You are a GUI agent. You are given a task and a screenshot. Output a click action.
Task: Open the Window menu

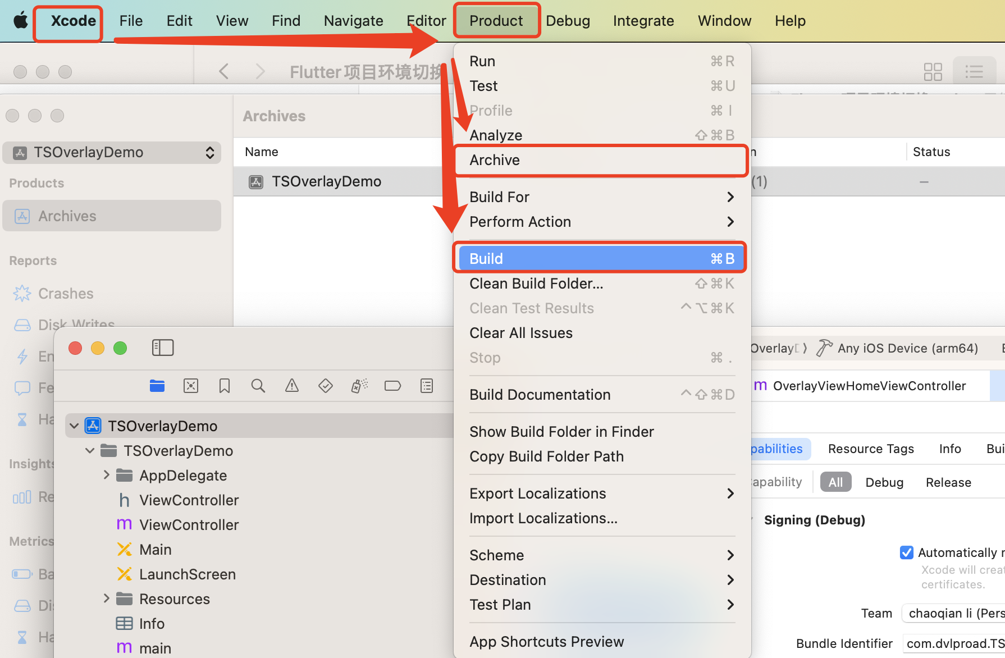(x=724, y=21)
